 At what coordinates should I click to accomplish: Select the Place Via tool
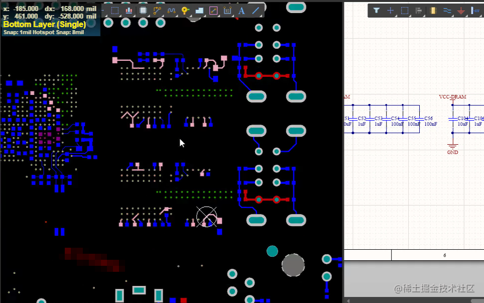click(x=185, y=10)
